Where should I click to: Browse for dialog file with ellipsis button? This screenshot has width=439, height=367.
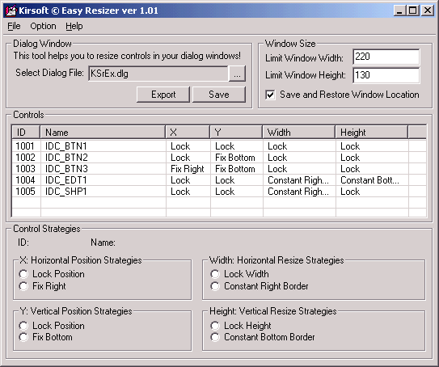[x=237, y=74]
